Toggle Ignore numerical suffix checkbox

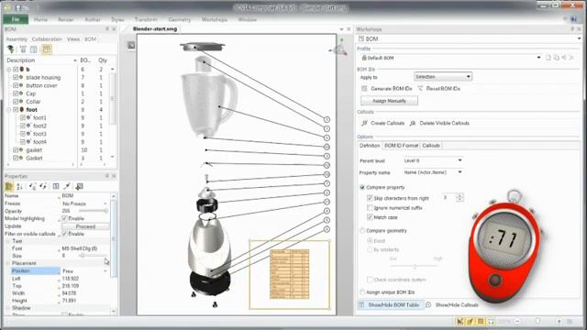click(370, 208)
